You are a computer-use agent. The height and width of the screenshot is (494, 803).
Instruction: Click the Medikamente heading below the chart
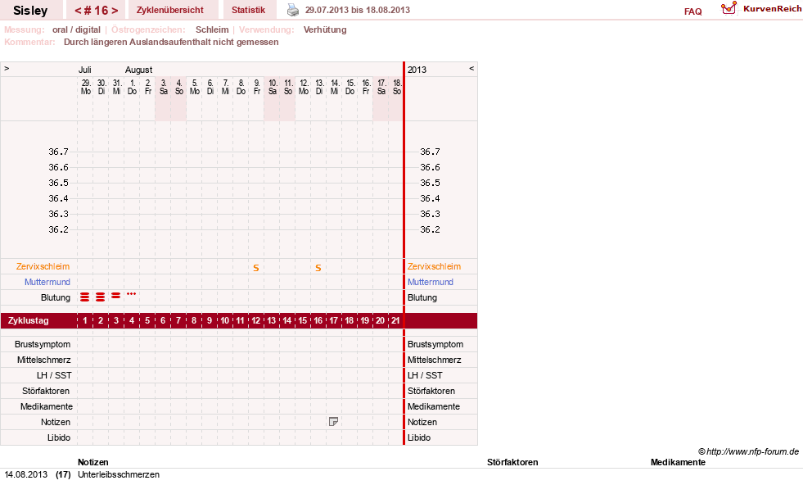coord(678,462)
